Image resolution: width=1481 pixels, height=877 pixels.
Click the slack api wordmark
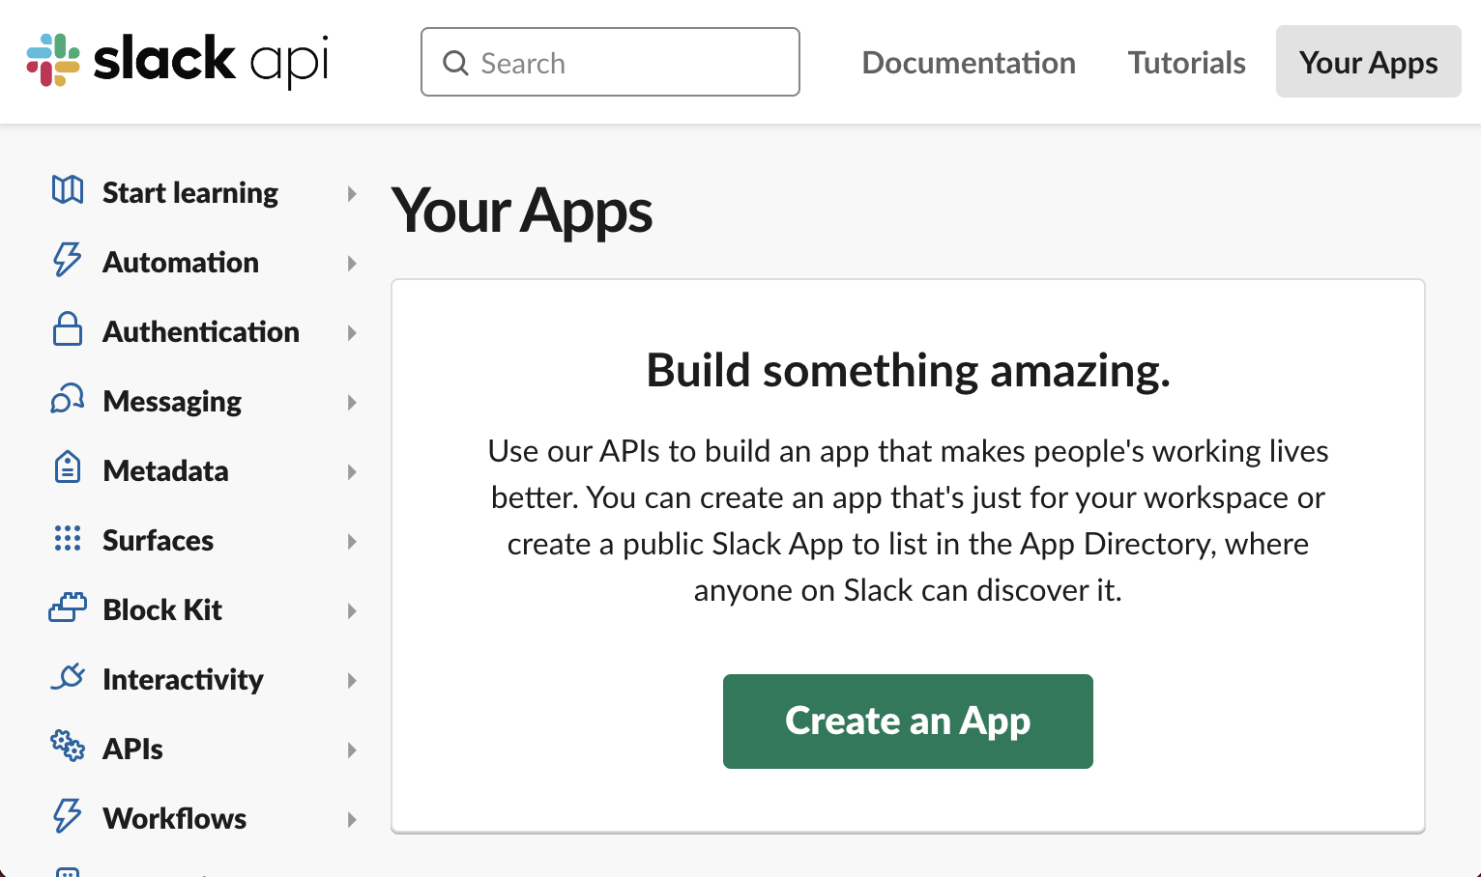(211, 60)
